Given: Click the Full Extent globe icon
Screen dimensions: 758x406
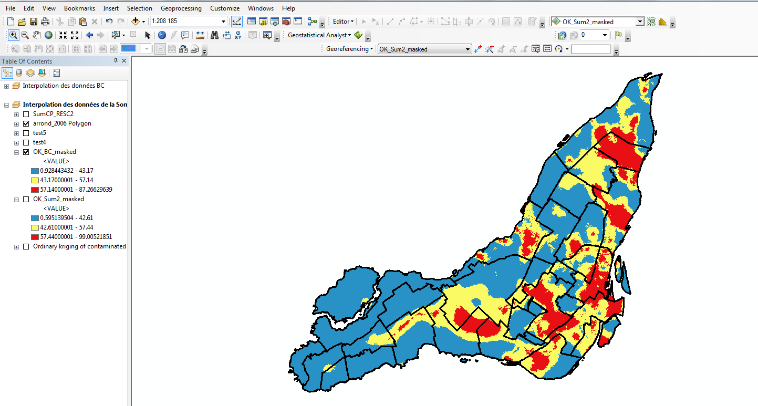Looking at the screenshot, I should click(48, 35).
